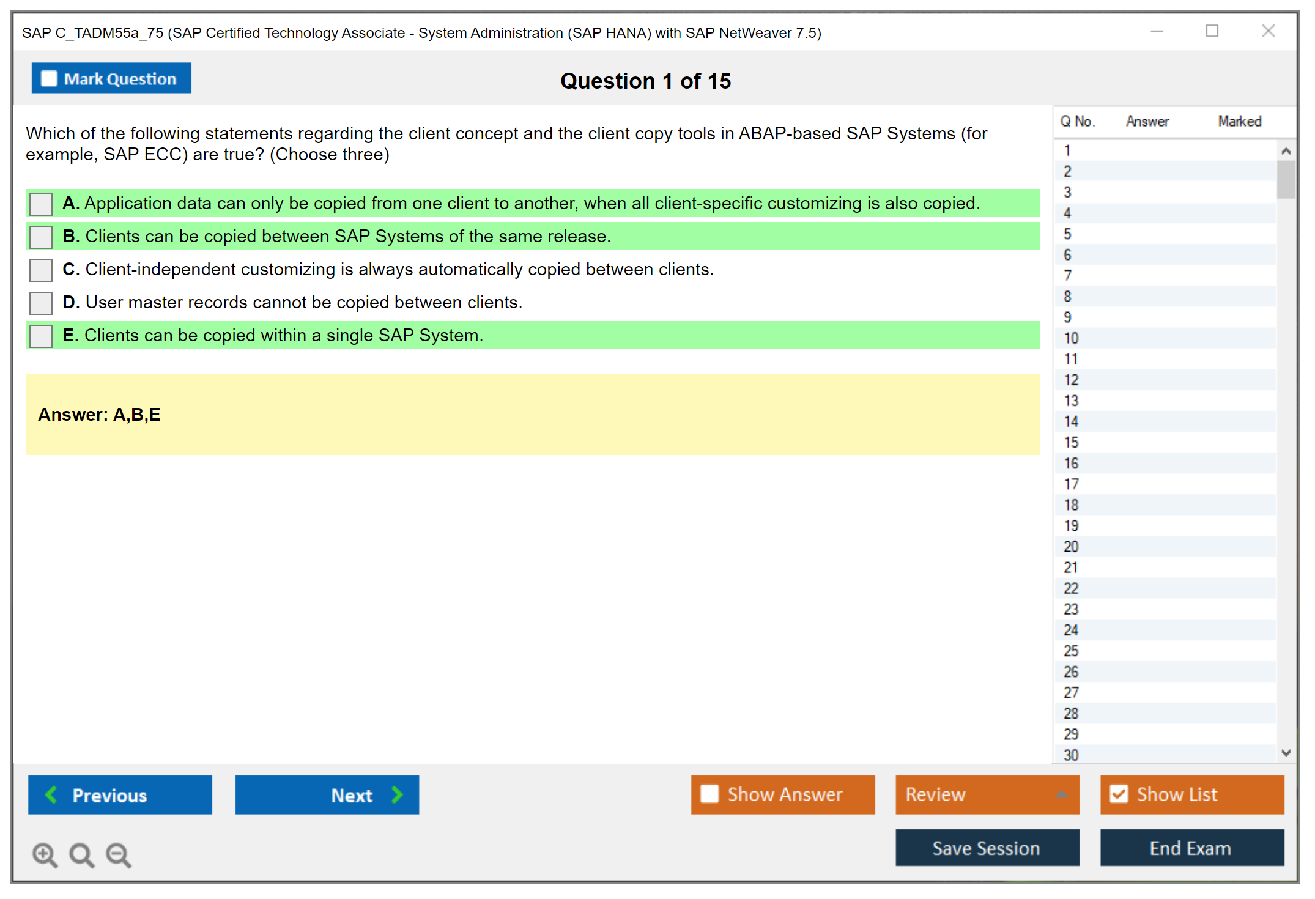
Task: Tick the option E checkbox
Action: [x=41, y=336]
